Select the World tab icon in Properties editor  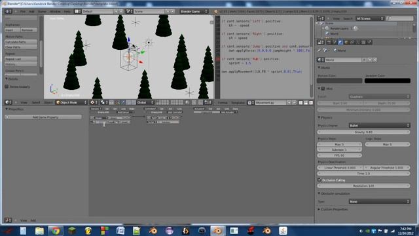click(340, 42)
